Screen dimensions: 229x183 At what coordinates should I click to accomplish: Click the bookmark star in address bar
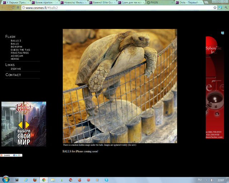click(215, 8)
